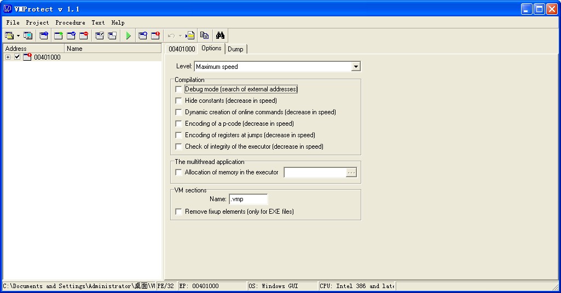Open the Text menu
The height and width of the screenshot is (293, 561).
(x=98, y=22)
